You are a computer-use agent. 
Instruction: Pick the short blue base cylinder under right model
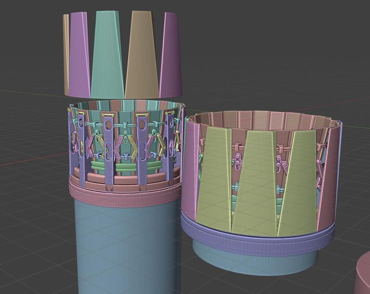click(255, 262)
